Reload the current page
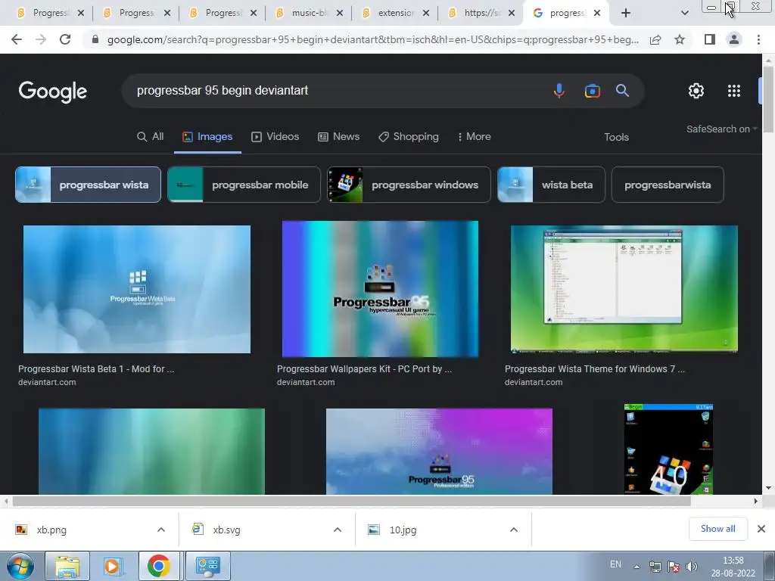 point(65,39)
